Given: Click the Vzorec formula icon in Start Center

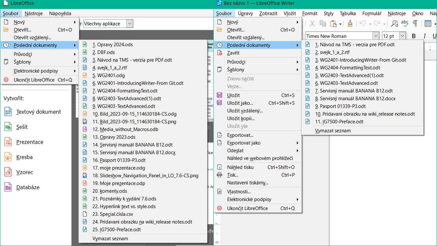Looking at the screenshot, I should click(x=8, y=172).
